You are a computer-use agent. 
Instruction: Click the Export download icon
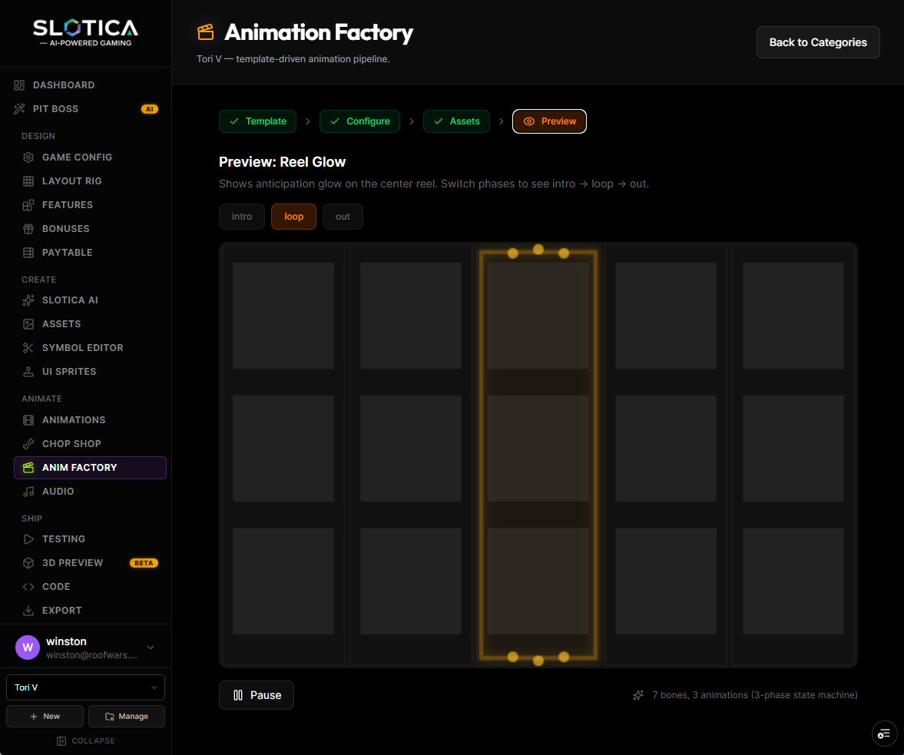coord(28,611)
